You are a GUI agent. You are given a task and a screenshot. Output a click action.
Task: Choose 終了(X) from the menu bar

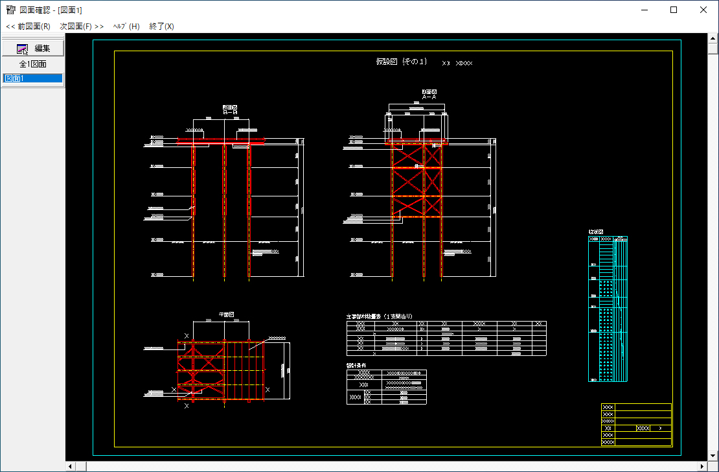(x=161, y=27)
